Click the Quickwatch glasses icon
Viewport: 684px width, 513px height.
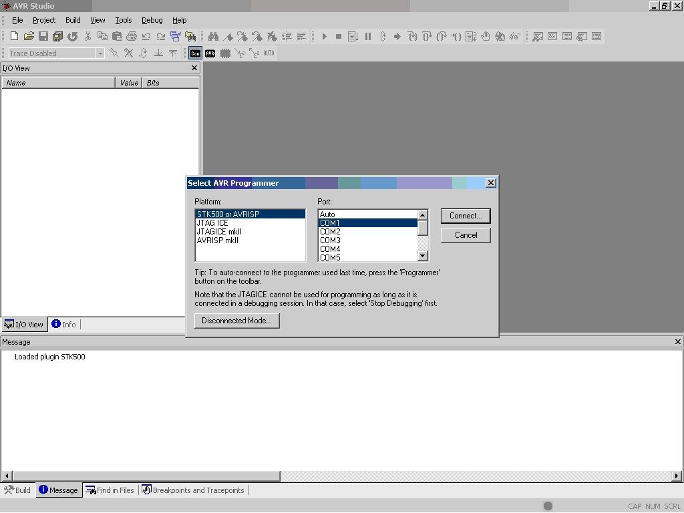click(x=515, y=36)
